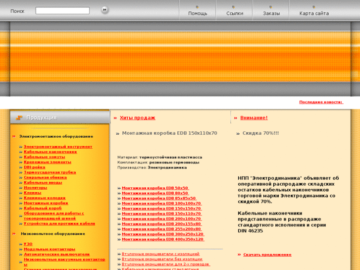The height and width of the screenshot is (270, 360).
Task: Open Монтажная коробка EDB 400x350x120 link
Action: (x=162, y=239)
